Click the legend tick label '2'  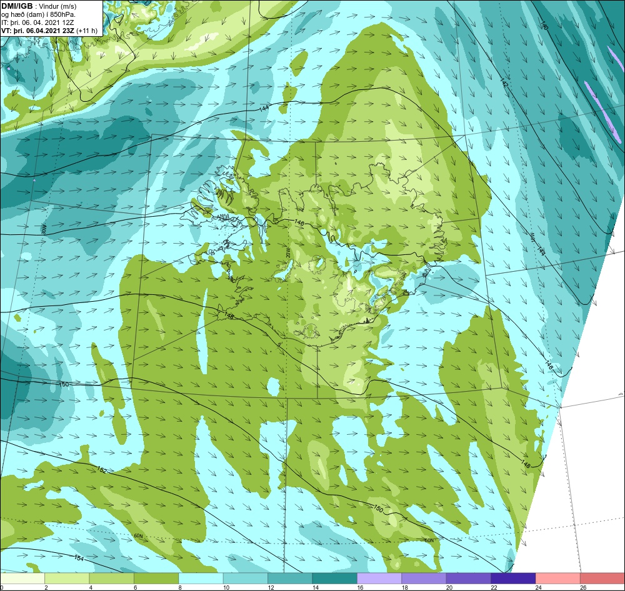(46, 587)
